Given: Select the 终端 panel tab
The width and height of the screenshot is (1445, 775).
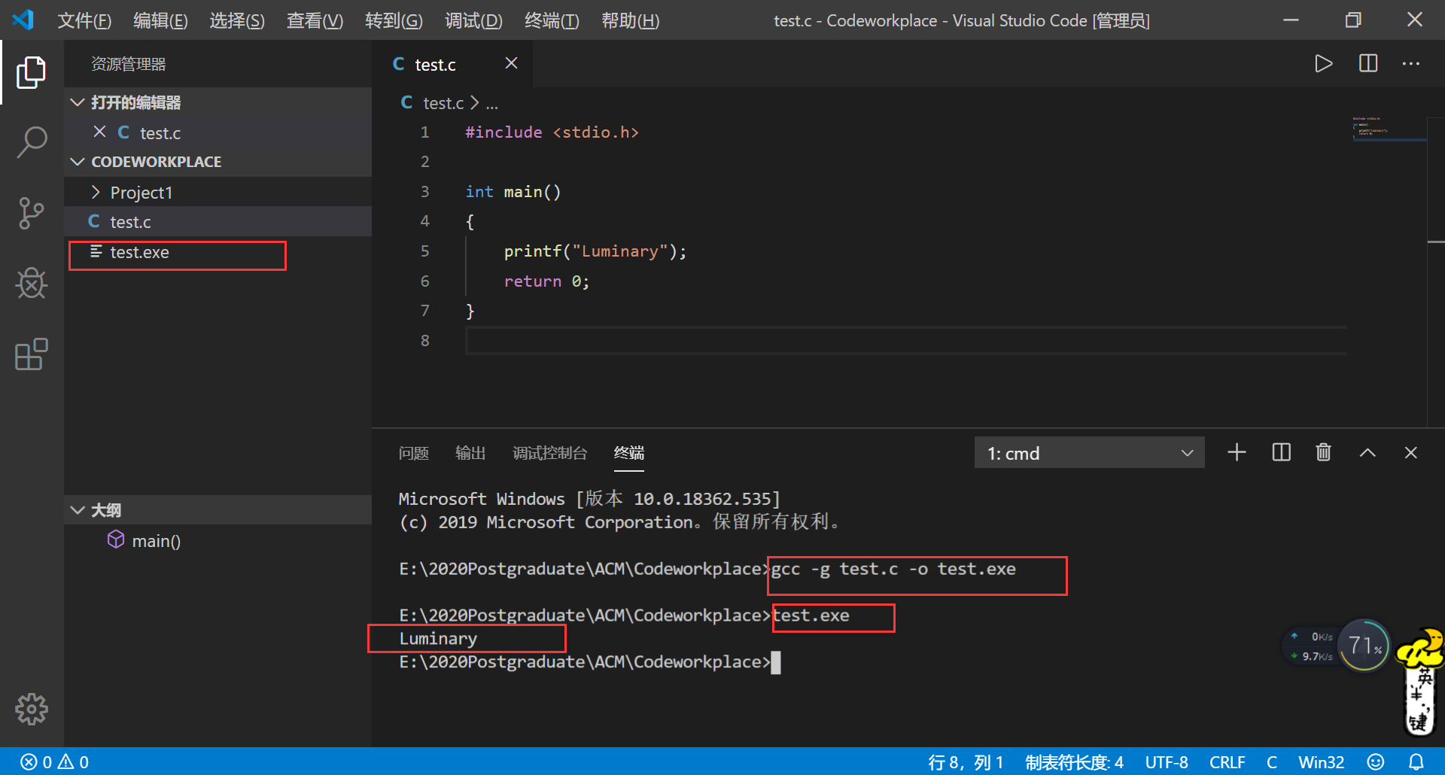Looking at the screenshot, I should click(x=628, y=453).
